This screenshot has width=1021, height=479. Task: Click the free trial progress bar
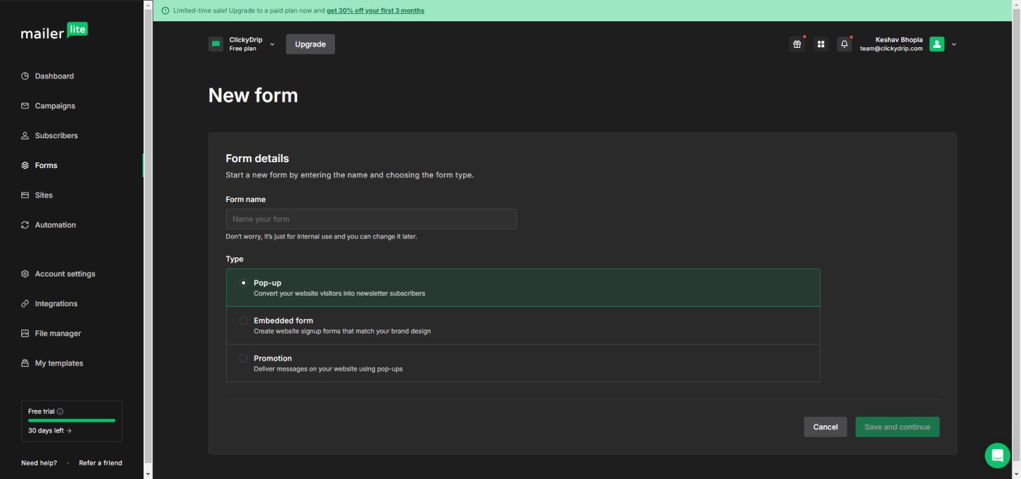tap(71, 421)
